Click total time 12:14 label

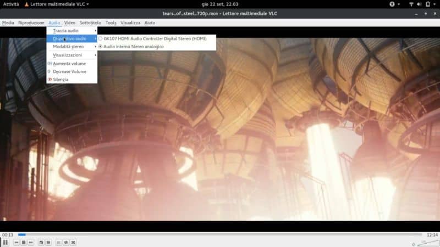[432, 235]
